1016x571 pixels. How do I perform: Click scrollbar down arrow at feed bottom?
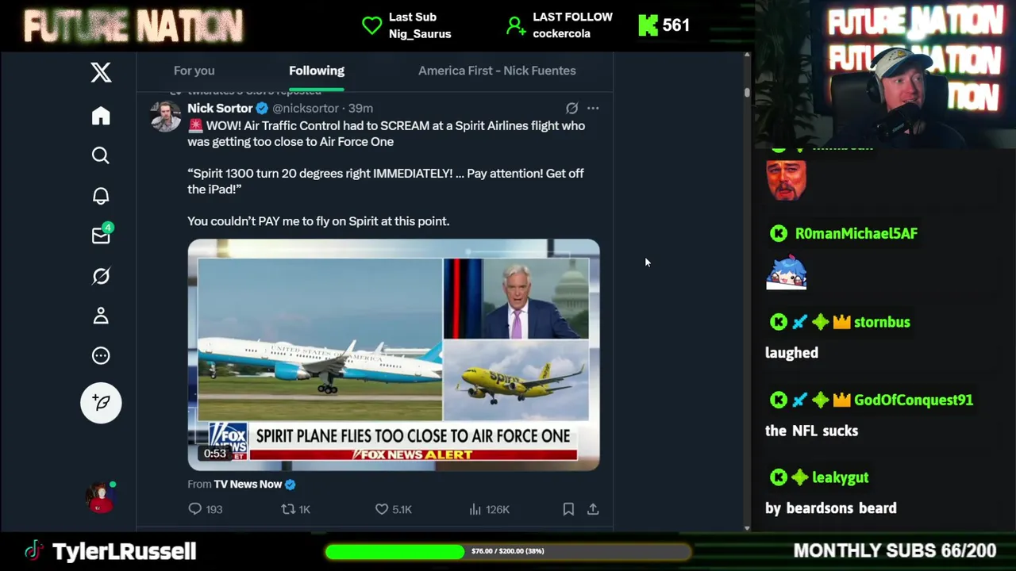[747, 527]
